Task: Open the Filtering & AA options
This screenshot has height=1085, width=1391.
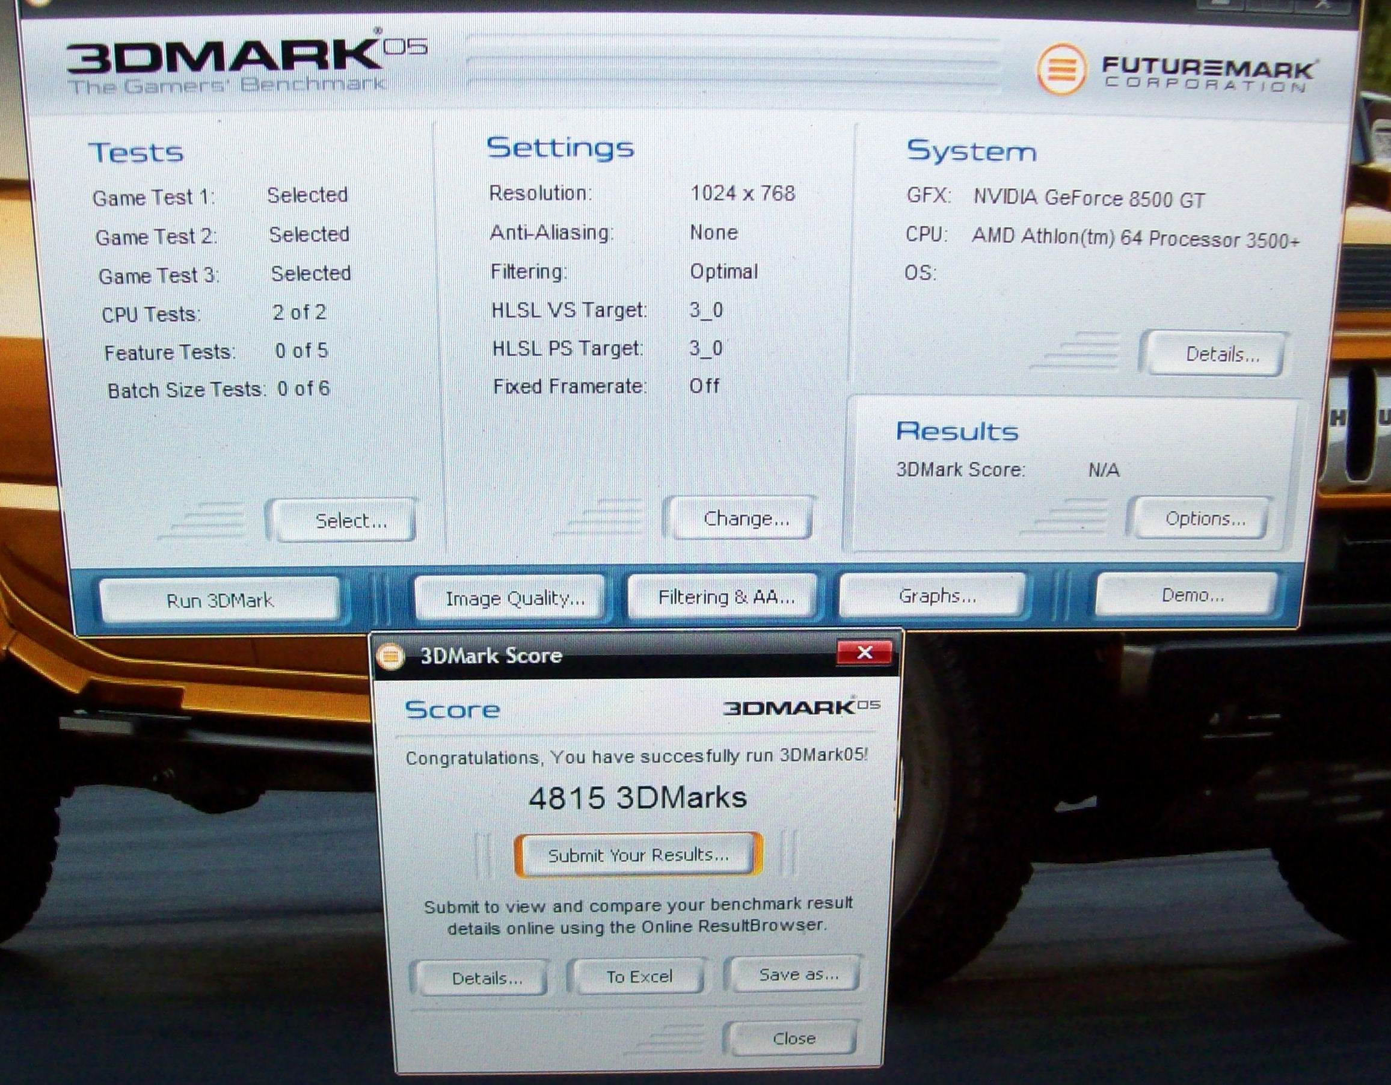Action: [725, 597]
